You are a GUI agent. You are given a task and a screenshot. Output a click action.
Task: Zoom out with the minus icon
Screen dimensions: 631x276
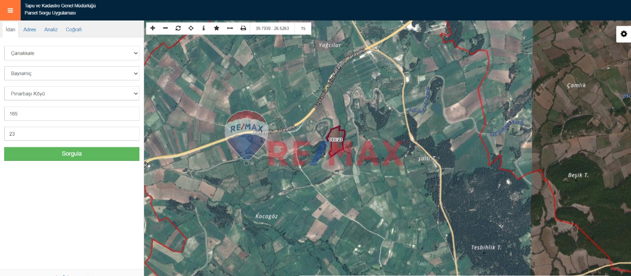pos(165,28)
